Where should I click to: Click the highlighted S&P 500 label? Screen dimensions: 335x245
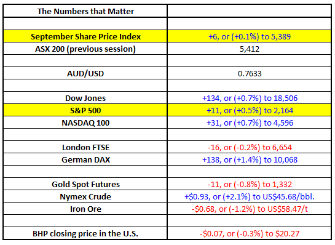point(85,110)
